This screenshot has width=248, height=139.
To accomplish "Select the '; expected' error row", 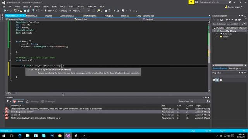I will pos(108,115).
